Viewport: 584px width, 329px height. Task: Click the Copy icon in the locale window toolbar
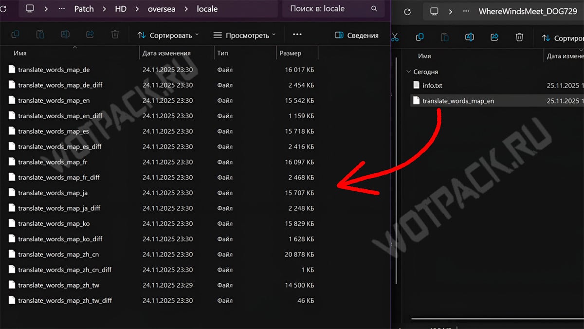coord(15,35)
